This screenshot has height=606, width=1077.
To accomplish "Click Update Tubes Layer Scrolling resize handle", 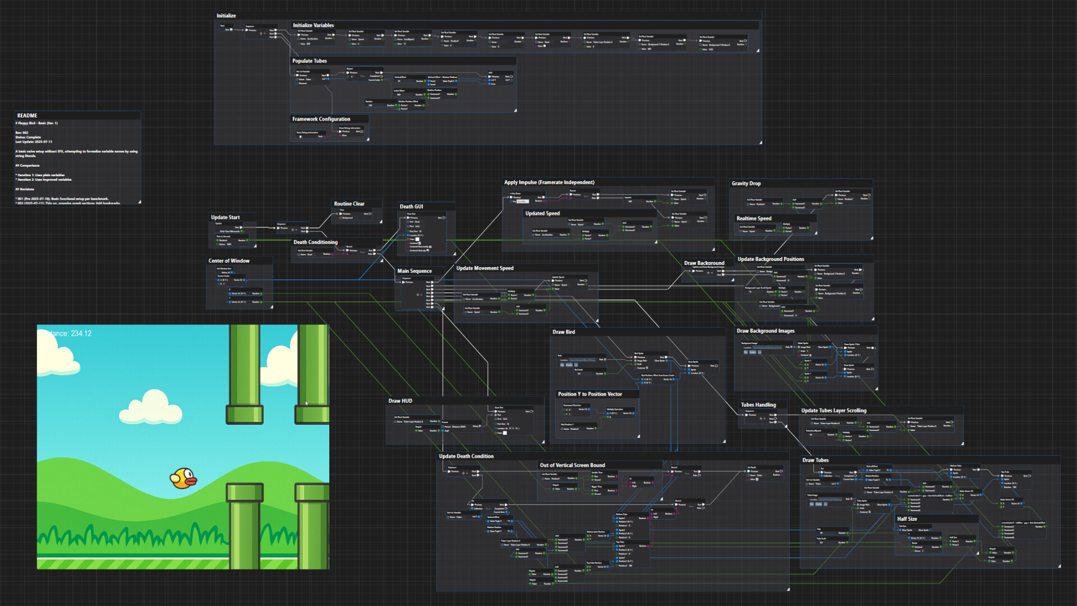I will (962, 443).
